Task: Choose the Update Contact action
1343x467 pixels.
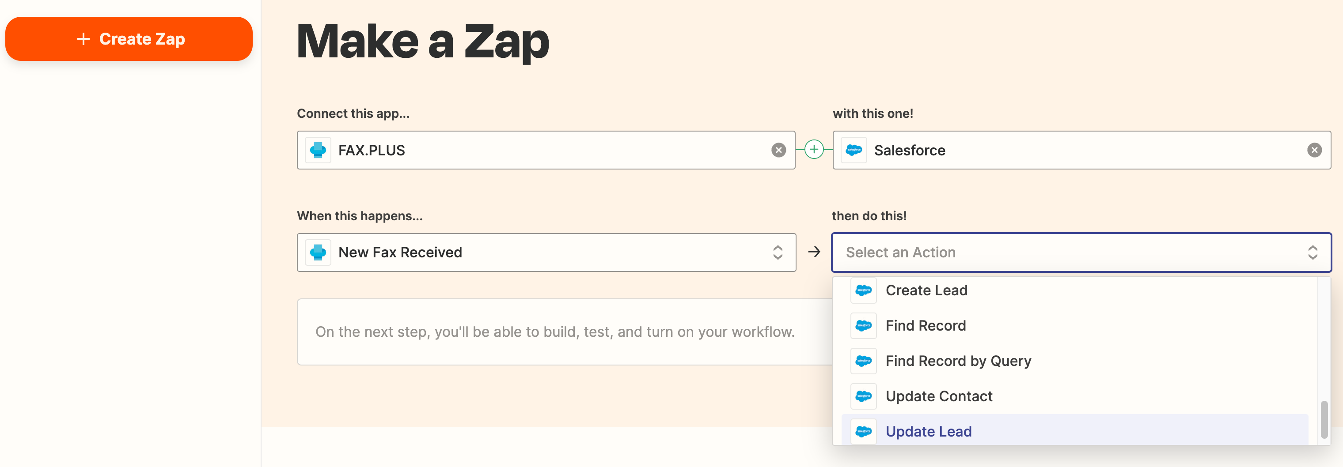Action: [1075, 397]
